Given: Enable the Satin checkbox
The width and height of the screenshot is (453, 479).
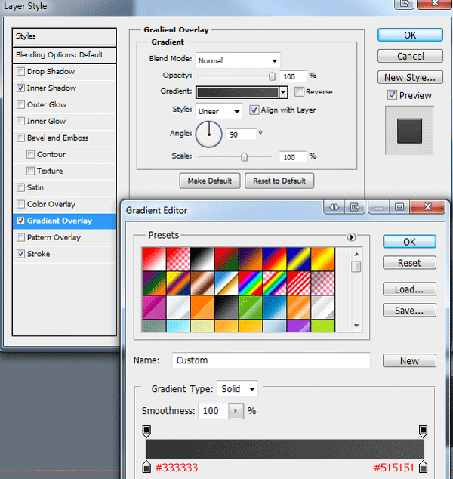Looking at the screenshot, I should pos(20,187).
